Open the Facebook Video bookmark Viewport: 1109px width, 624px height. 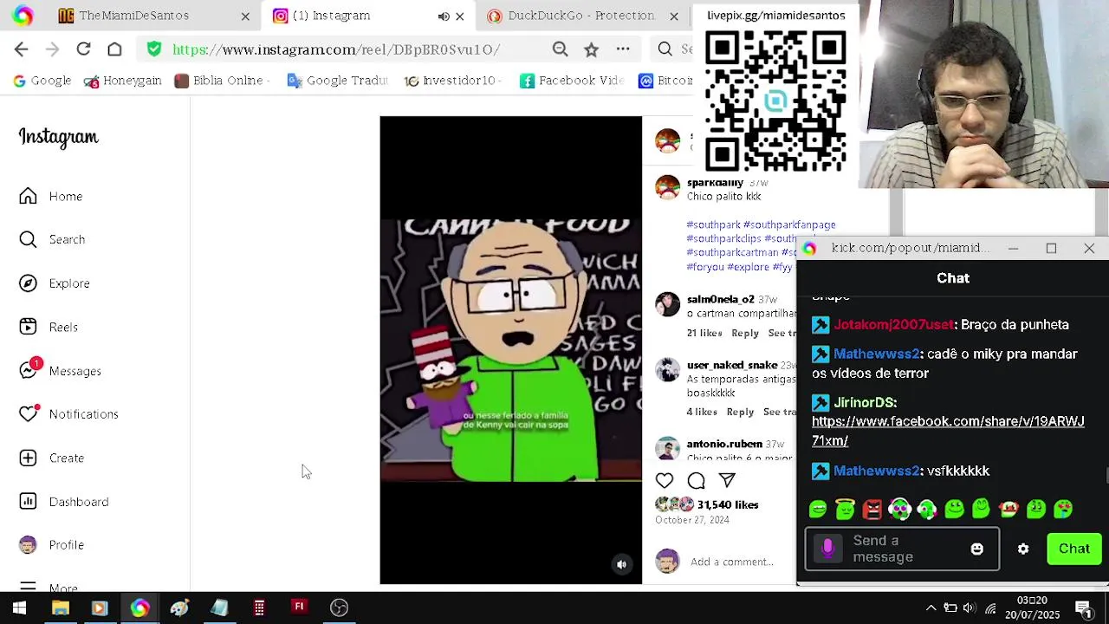pos(572,81)
